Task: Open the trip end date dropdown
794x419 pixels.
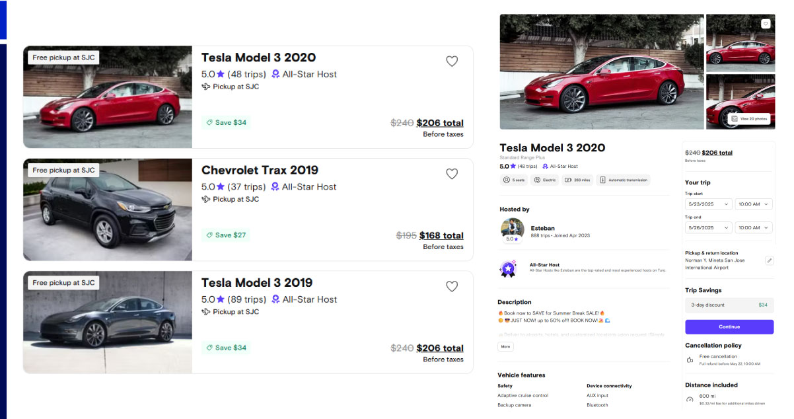Action: click(x=708, y=227)
